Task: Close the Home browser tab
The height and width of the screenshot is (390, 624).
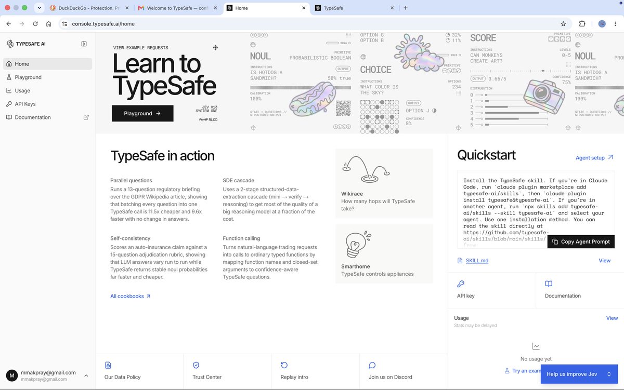Action: click(304, 8)
